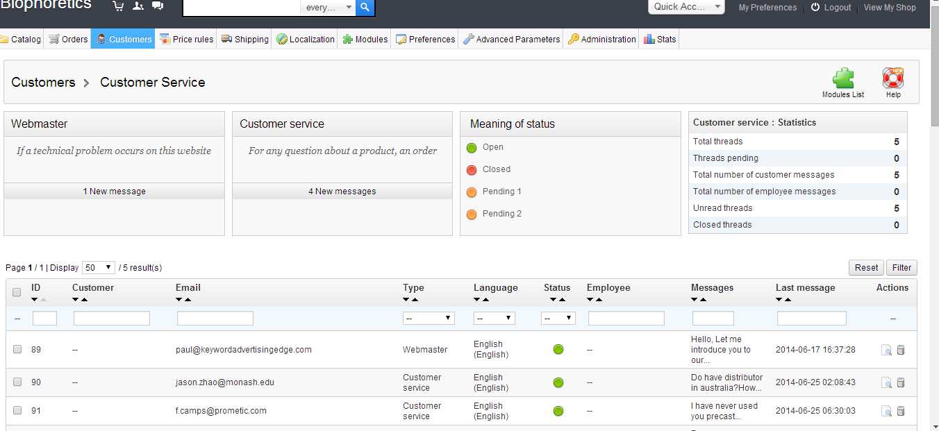Sort Employee column ascending arrow
939x431 pixels.
pos(599,300)
